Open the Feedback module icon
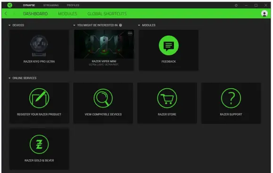 (x=168, y=45)
